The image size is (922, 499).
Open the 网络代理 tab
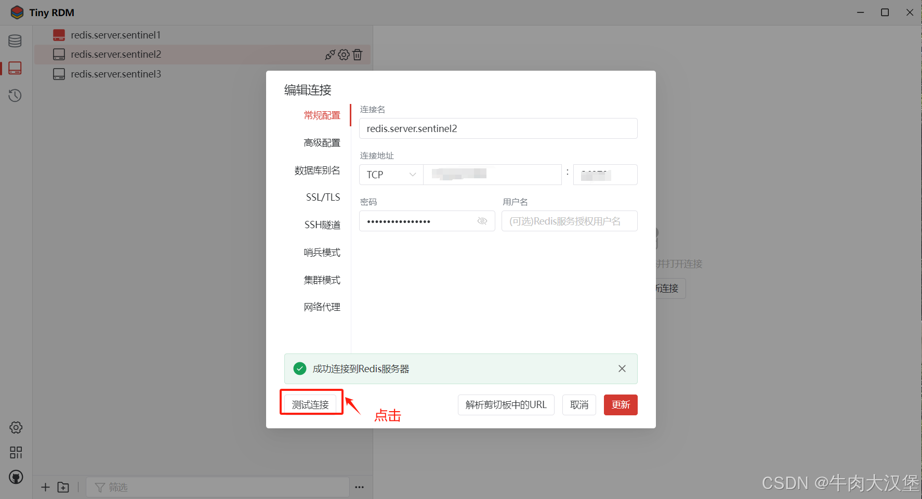click(x=322, y=307)
